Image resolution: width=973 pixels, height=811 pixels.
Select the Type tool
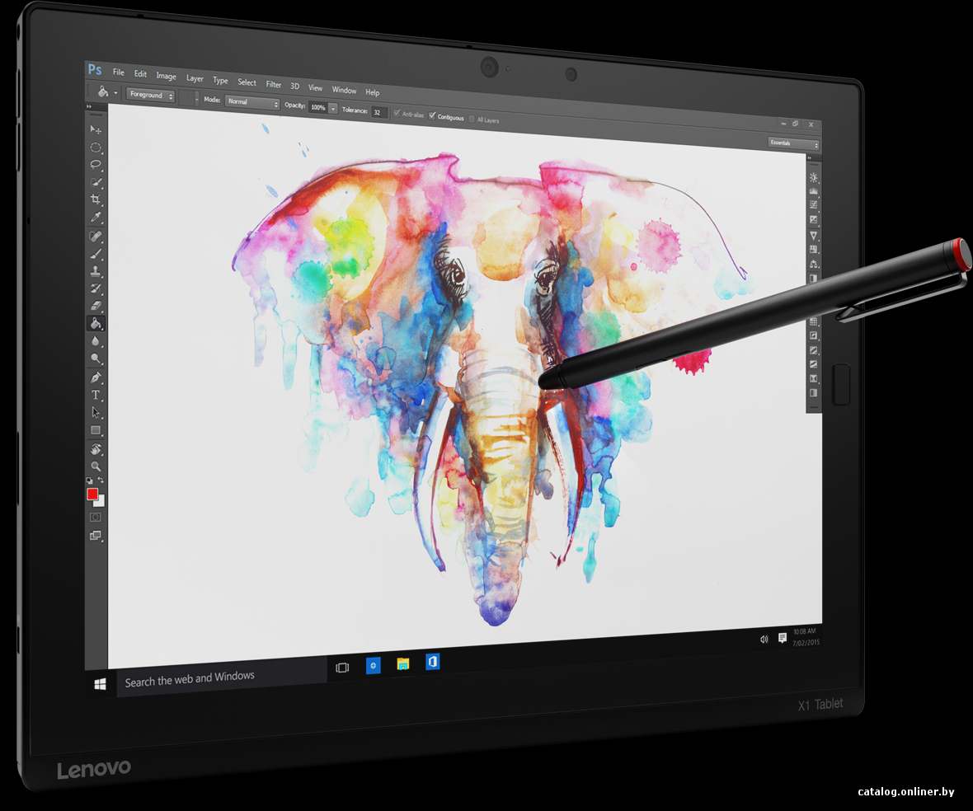[x=95, y=395]
